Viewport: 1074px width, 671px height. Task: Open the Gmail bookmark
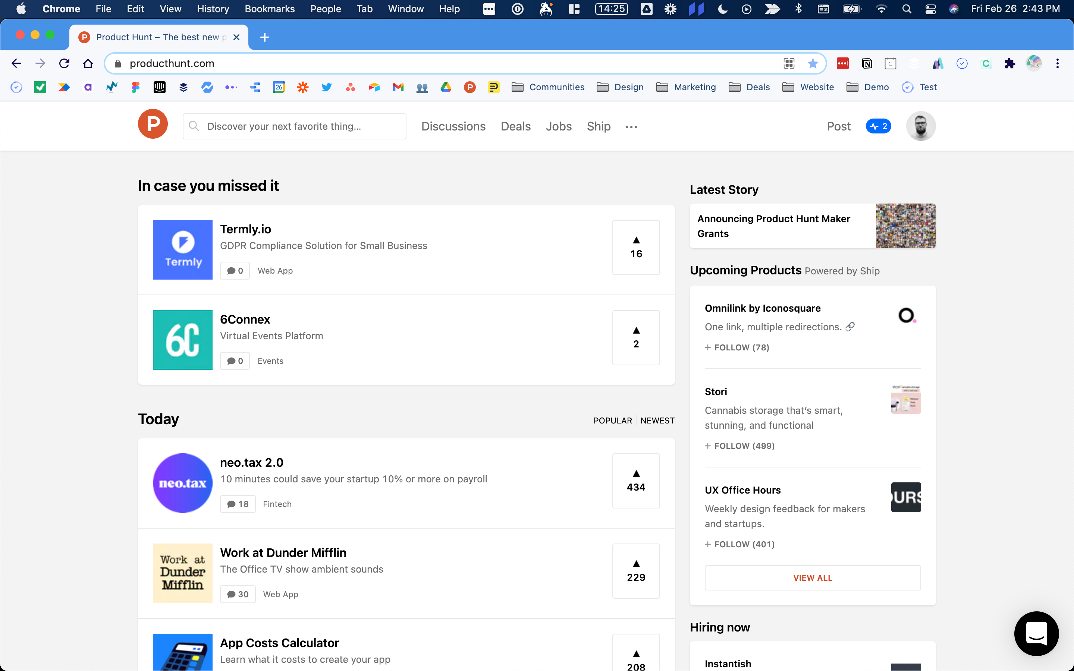click(398, 87)
